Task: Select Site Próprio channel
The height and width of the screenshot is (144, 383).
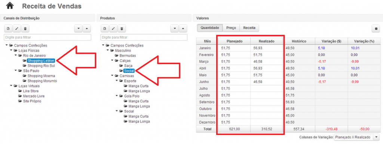Action: 32,101
